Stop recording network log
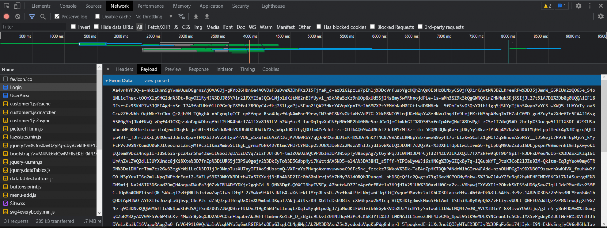This screenshot has height=228, width=607. [7, 17]
